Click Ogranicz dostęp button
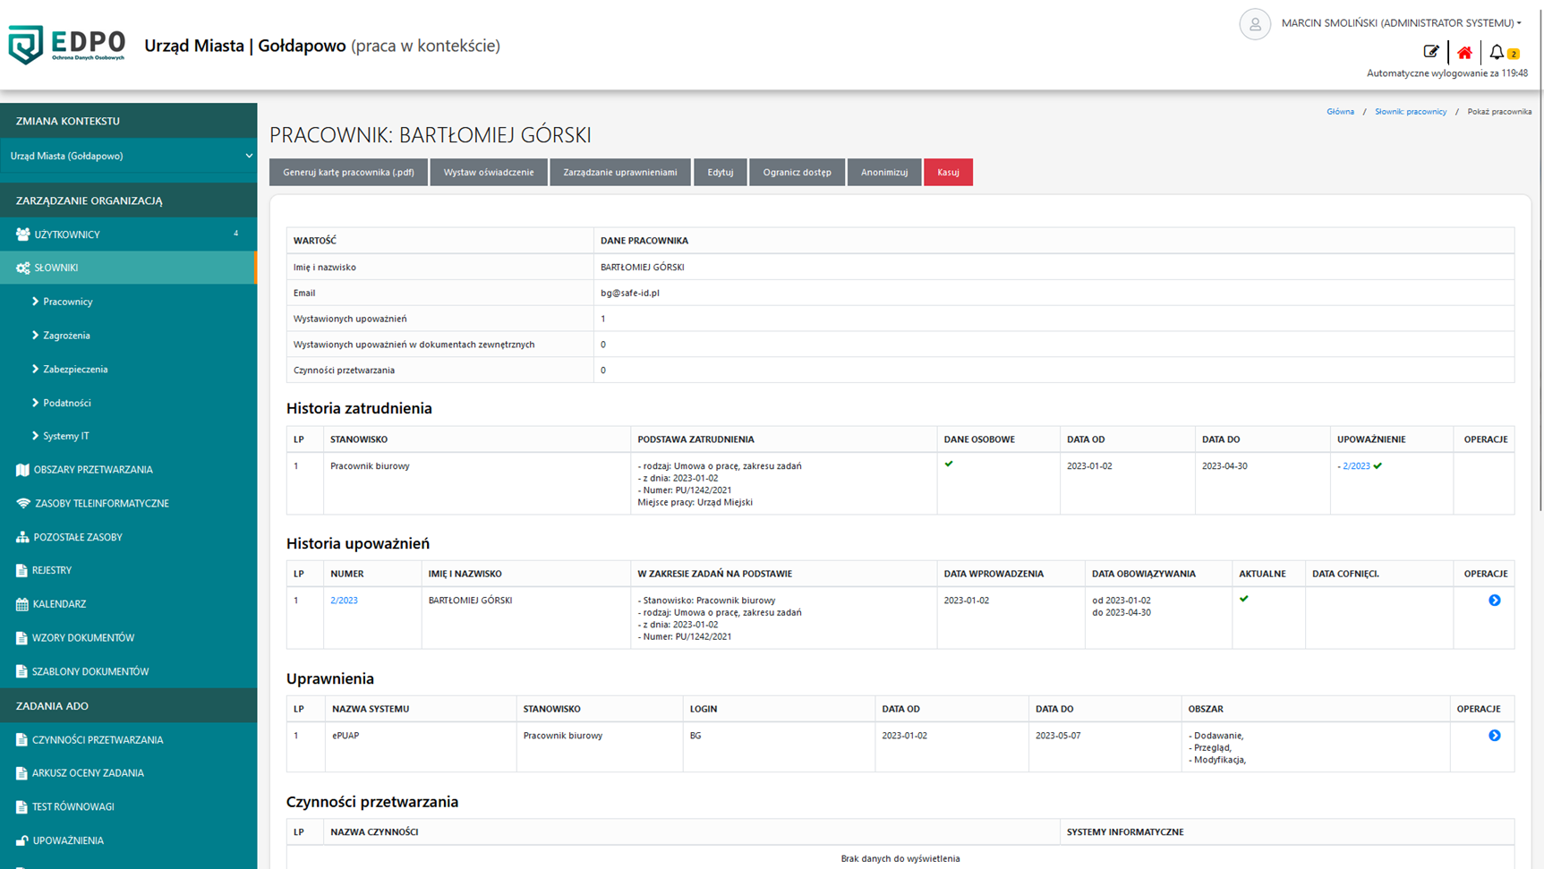Image resolution: width=1544 pixels, height=869 pixels. [797, 172]
